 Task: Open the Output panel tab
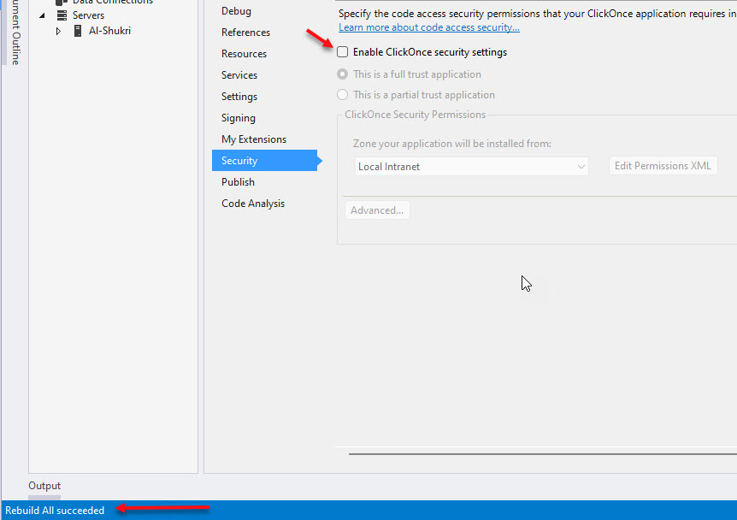44,486
